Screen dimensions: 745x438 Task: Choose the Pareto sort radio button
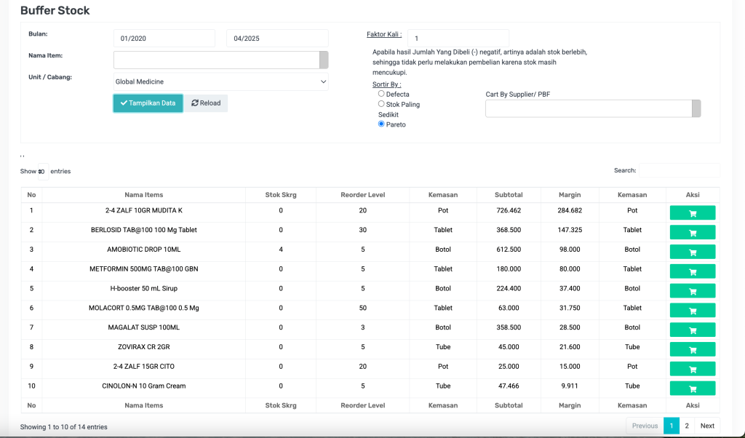381,124
